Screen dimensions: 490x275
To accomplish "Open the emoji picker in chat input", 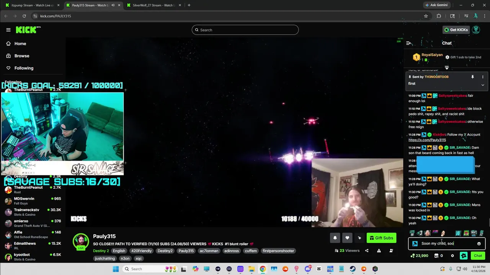I will point(479,244).
